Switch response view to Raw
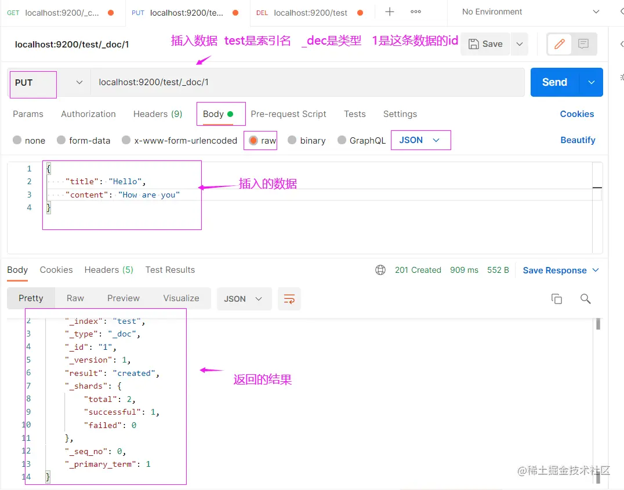This screenshot has width=624, height=490. [x=75, y=298]
